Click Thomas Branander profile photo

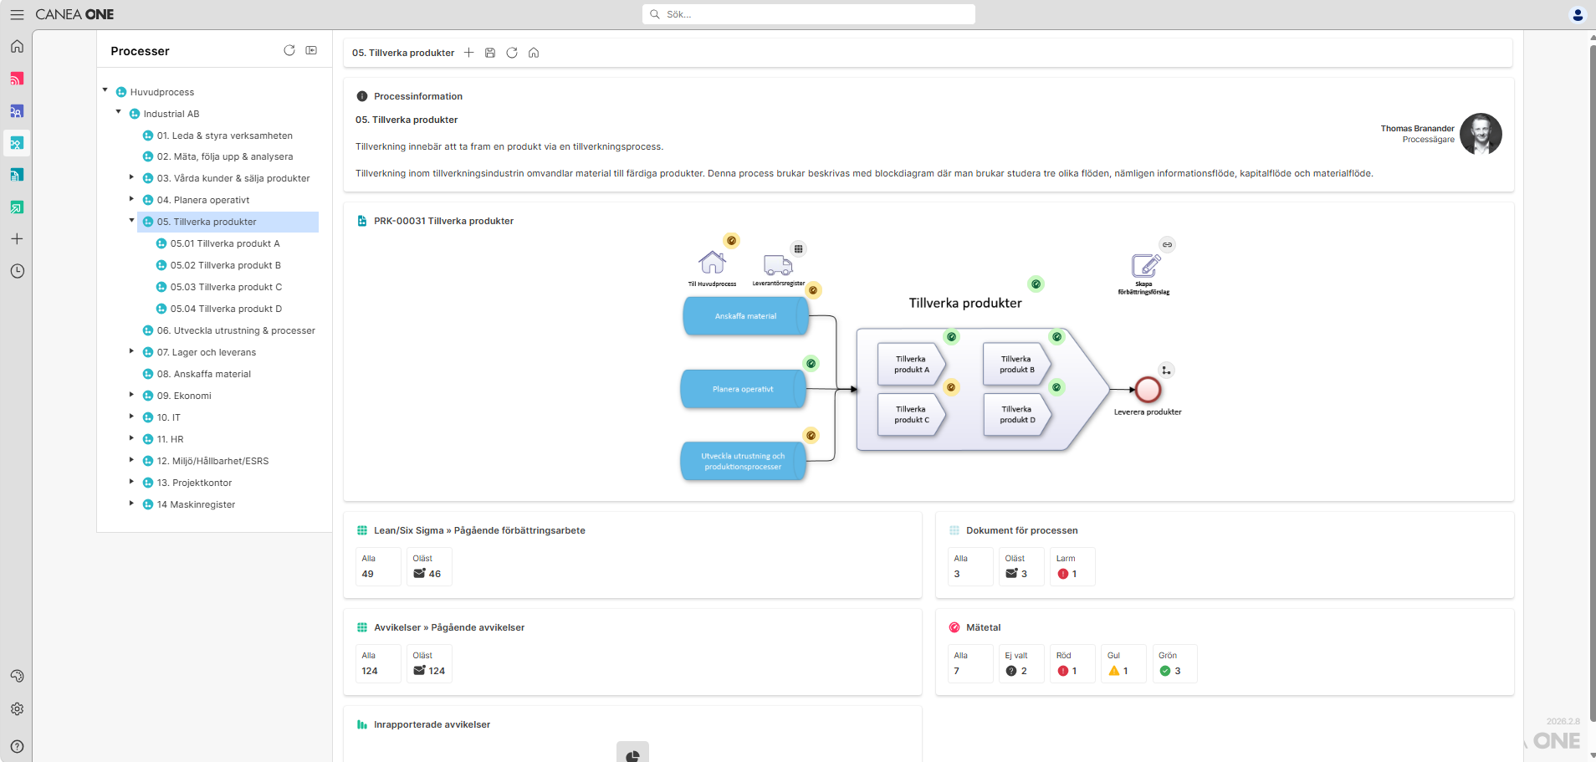pos(1481,134)
